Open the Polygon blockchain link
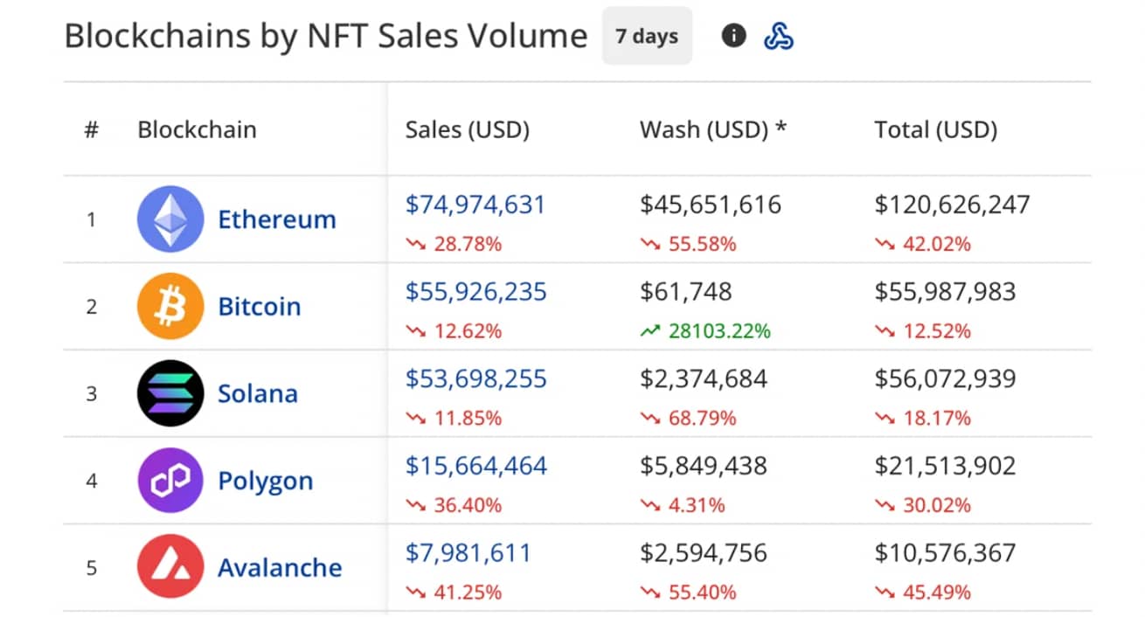 click(x=266, y=482)
